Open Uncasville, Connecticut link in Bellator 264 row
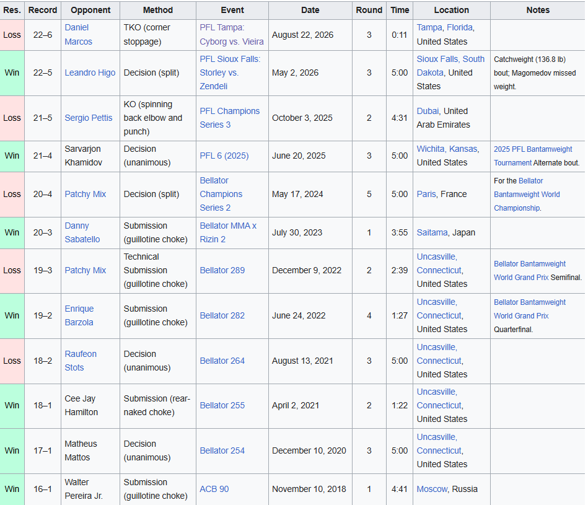 pyautogui.click(x=439, y=354)
